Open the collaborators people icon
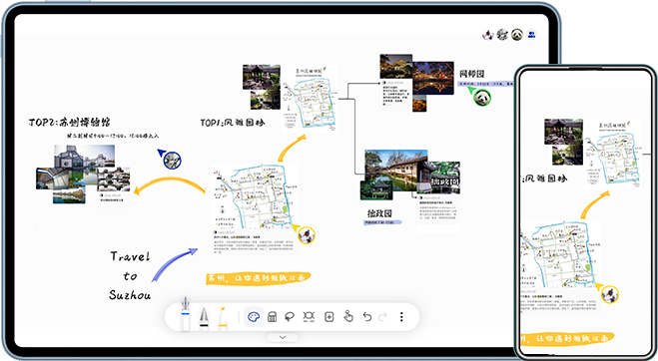Viewport: 658px width, 361px height. click(531, 34)
